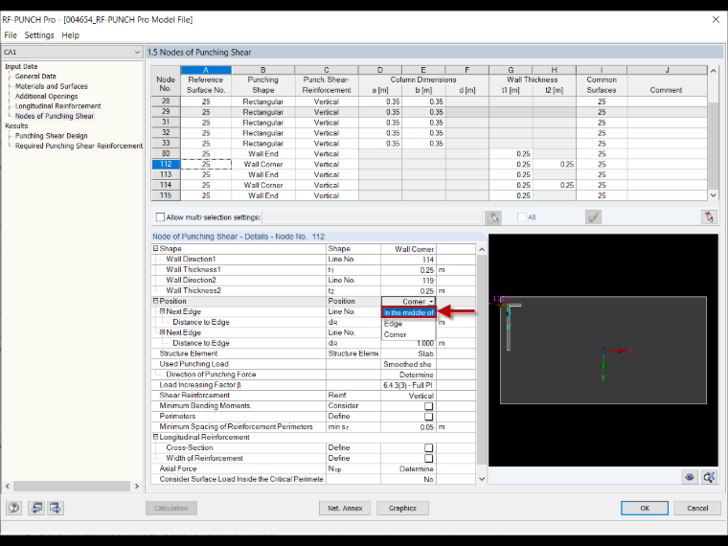Click Wall Direction2 line number value 119
The height and width of the screenshot is (546, 728).
click(408, 281)
